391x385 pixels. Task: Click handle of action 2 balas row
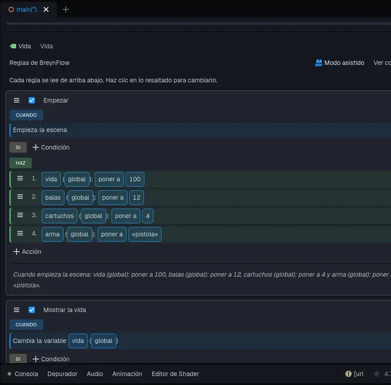[20, 197]
